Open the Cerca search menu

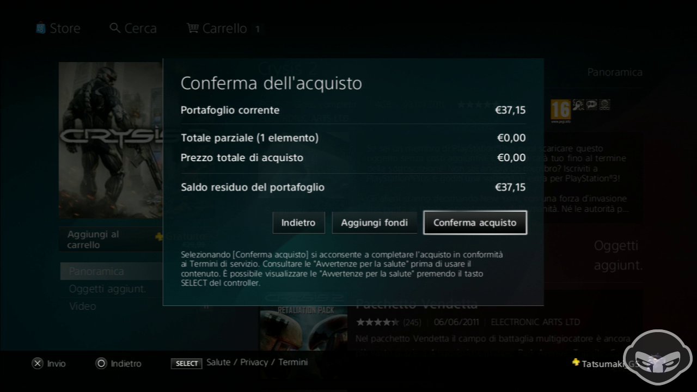133,28
